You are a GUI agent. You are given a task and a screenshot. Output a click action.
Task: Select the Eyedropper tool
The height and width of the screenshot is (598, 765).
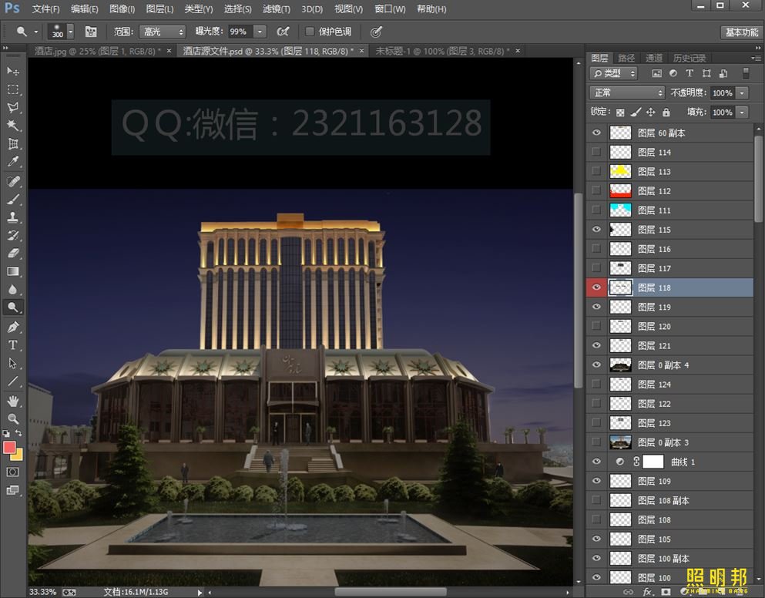coord(13,162)
